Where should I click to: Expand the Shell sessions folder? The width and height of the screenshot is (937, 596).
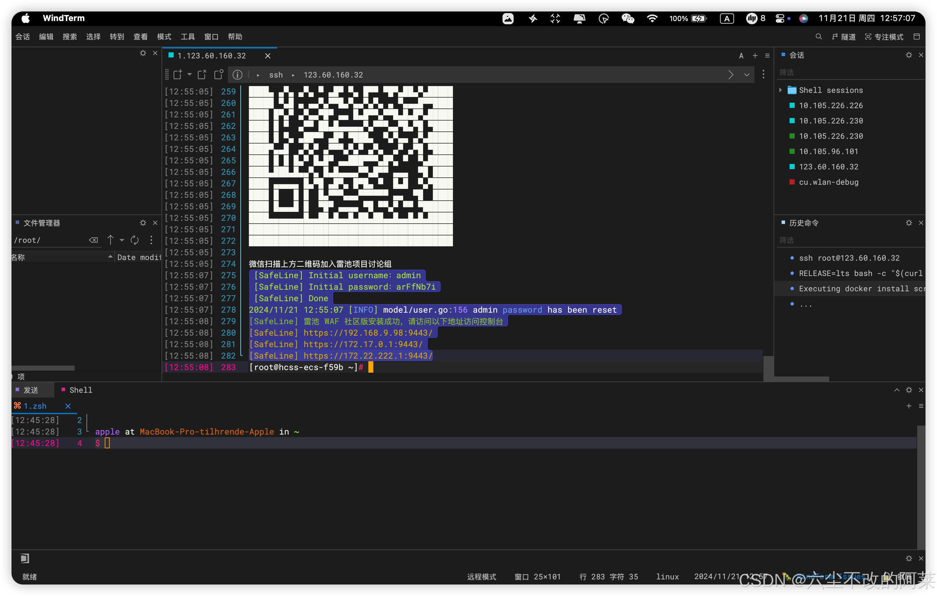point(781,90)
